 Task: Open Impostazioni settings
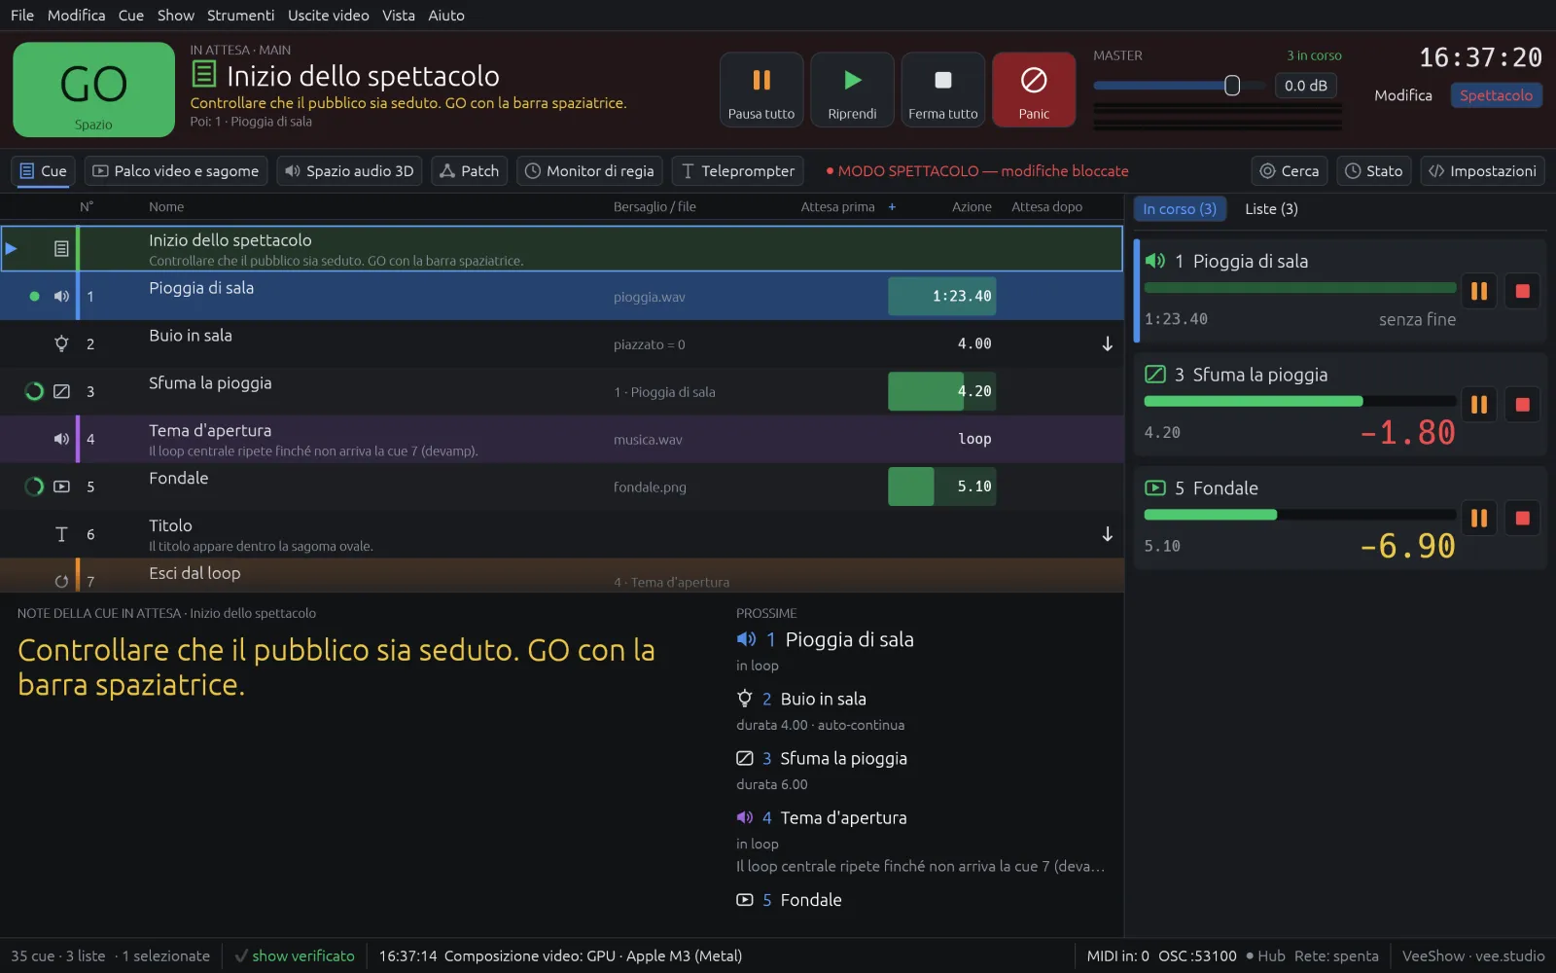click(1482, 171)
